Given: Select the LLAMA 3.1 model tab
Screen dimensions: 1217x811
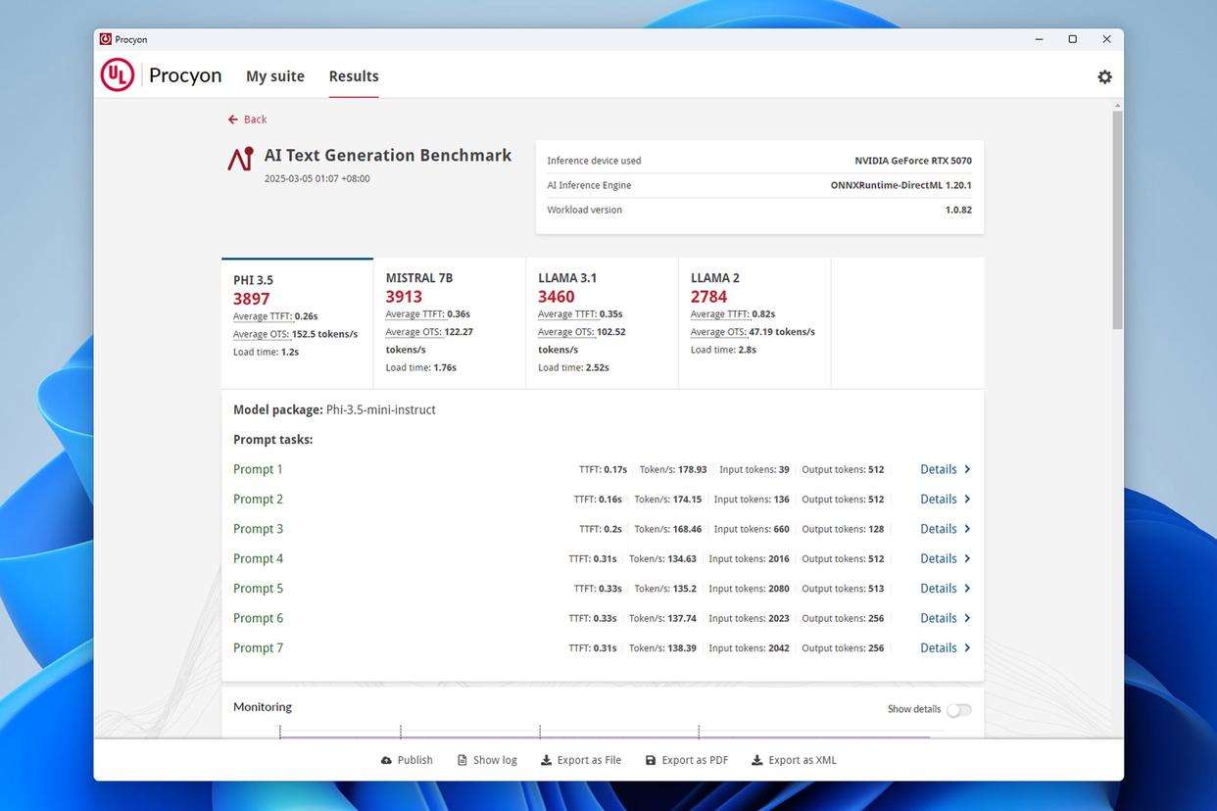Looking at the screenshot, I should pos(602,323).
